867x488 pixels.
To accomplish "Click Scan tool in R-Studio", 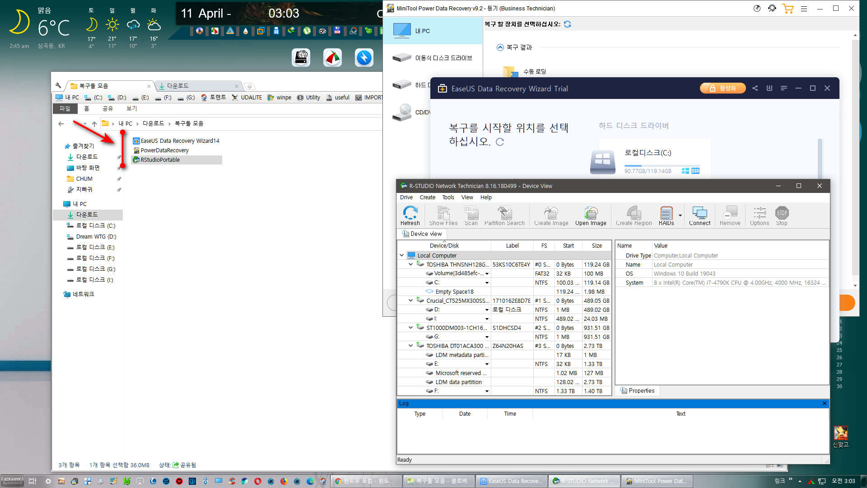I will 471,216.
